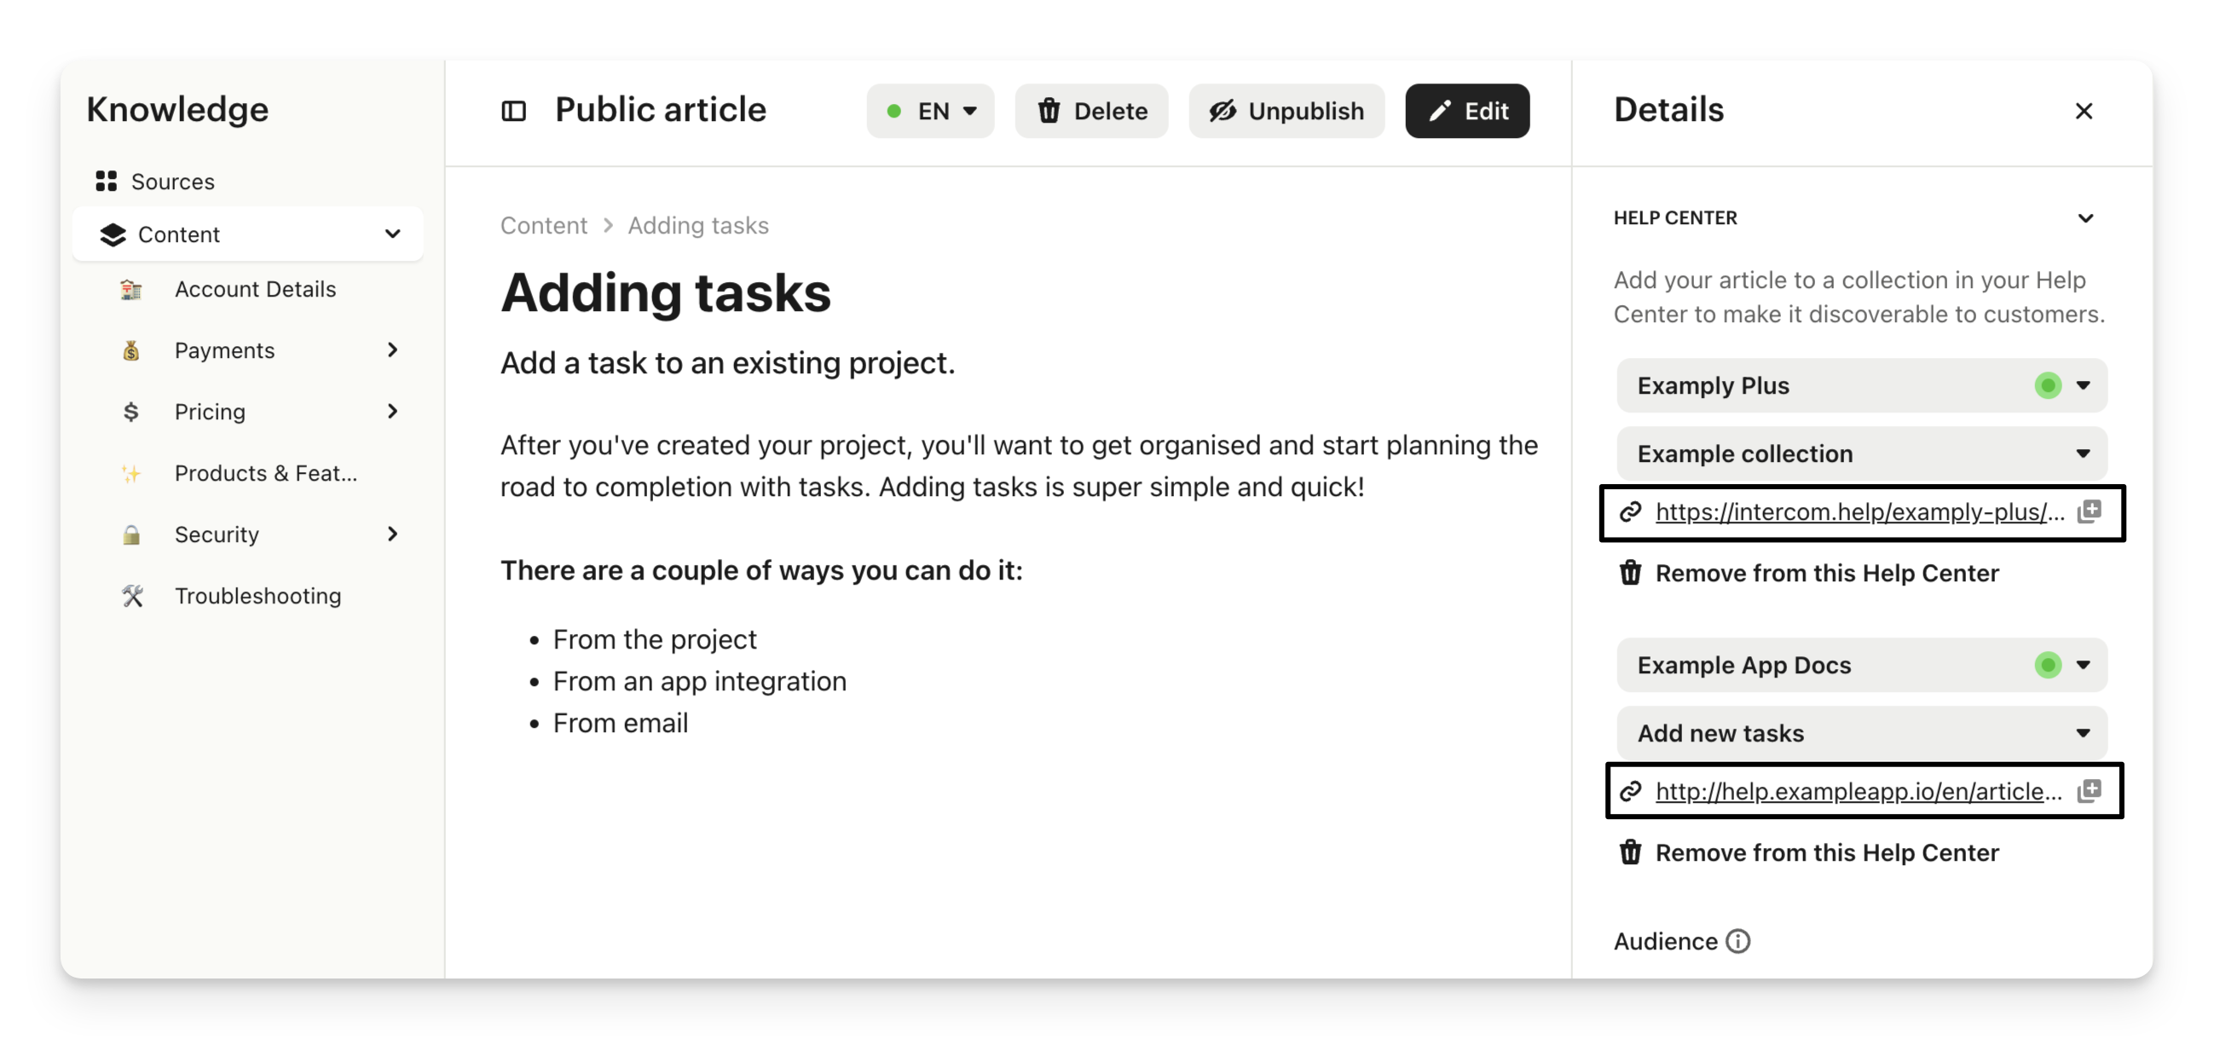Click the Content breadcrumb link
The width and height of the screenshot is (2214, 1039).
(x=543, y=225)
